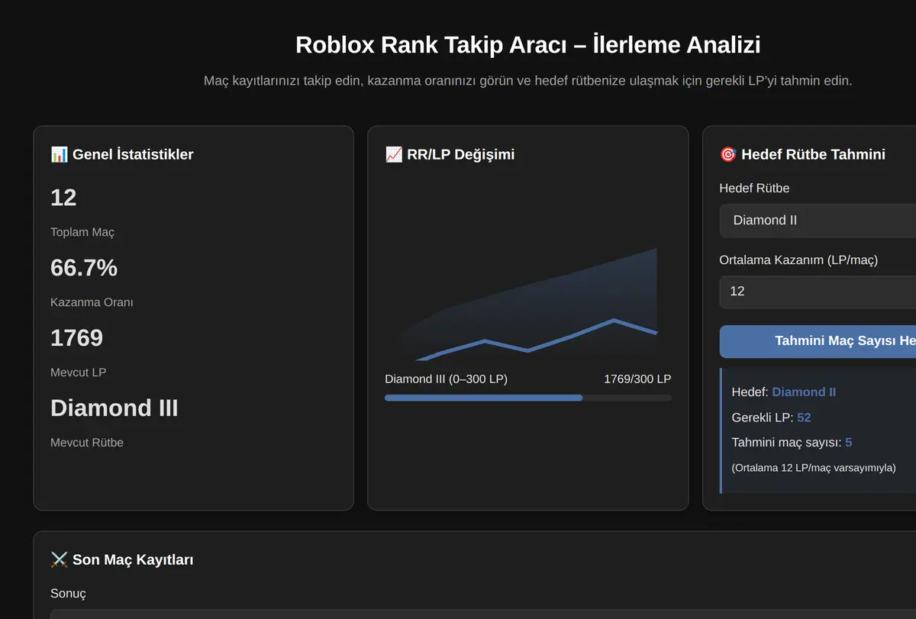
Task: Open the Sonuç field under Son Maç Kayıtları
Action: click(483, 614)
